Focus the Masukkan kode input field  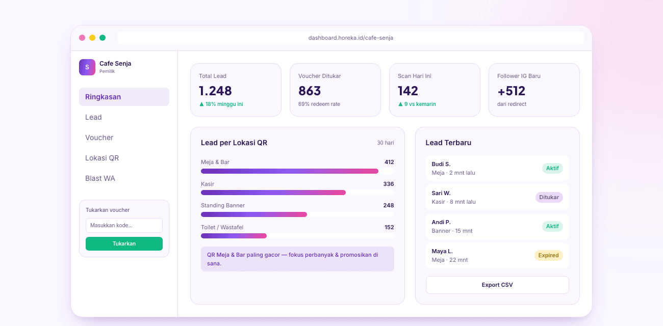coord(124,225)
